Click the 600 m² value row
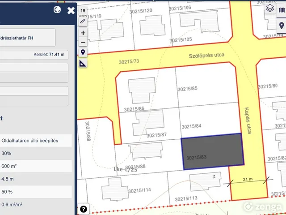This screenshot has height=215, width=286. (x=36, y=166)
